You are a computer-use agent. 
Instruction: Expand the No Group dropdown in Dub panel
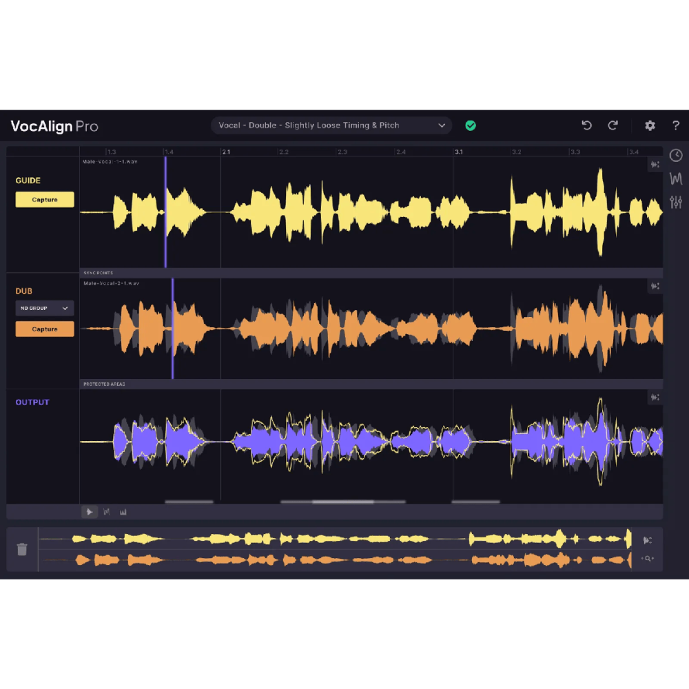pyautogui.click(x=44, y=308)
